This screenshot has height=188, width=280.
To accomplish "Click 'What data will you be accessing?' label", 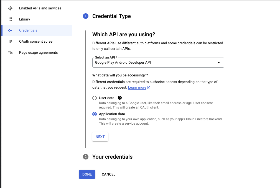I will tap(120, 75).
